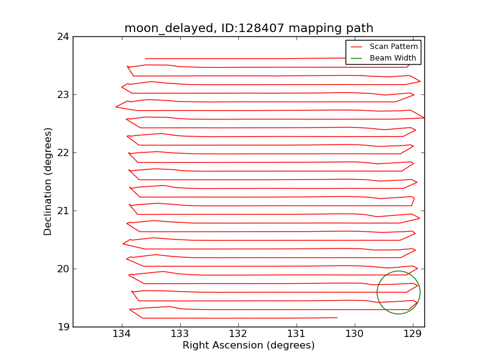Click the y-axis tick label 23
This screenshot has height=363, width=485.
(x=63, y=95)
